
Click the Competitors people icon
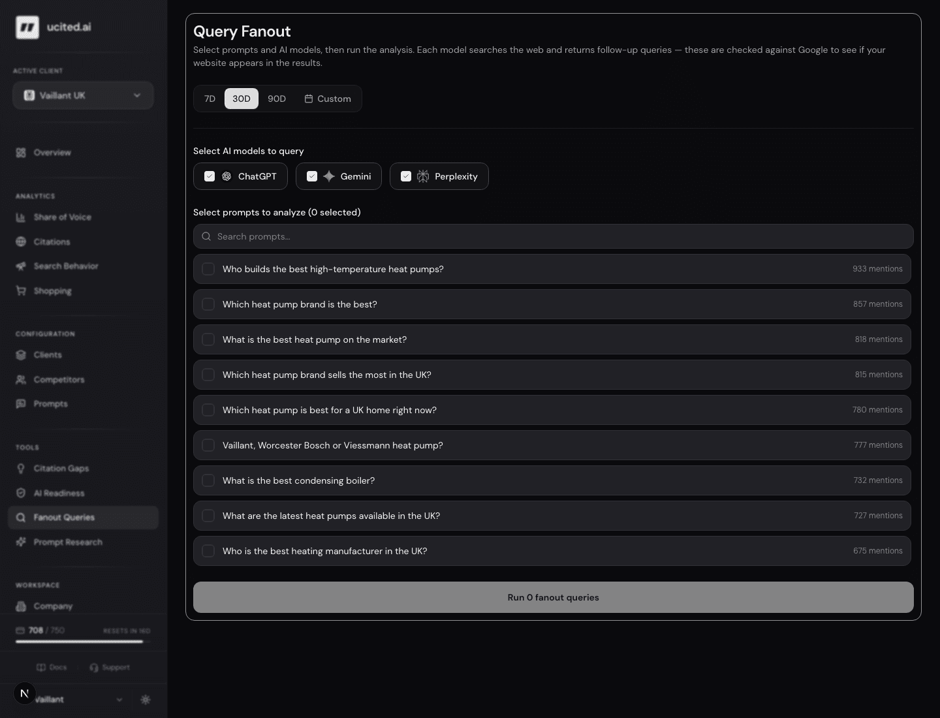[21, 380]
